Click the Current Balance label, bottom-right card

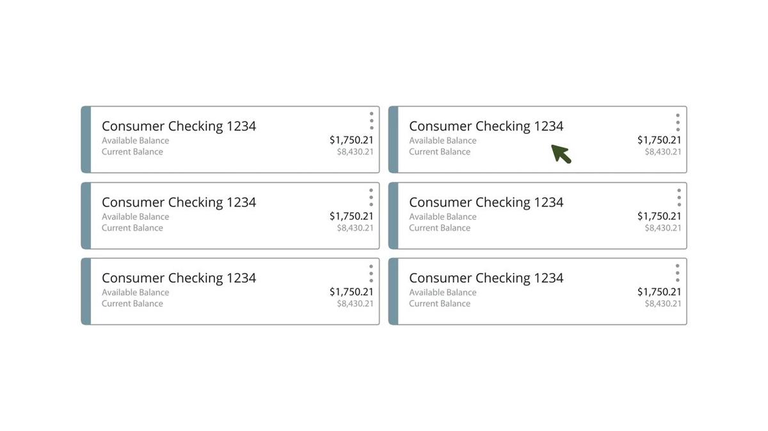coord(440,304)
